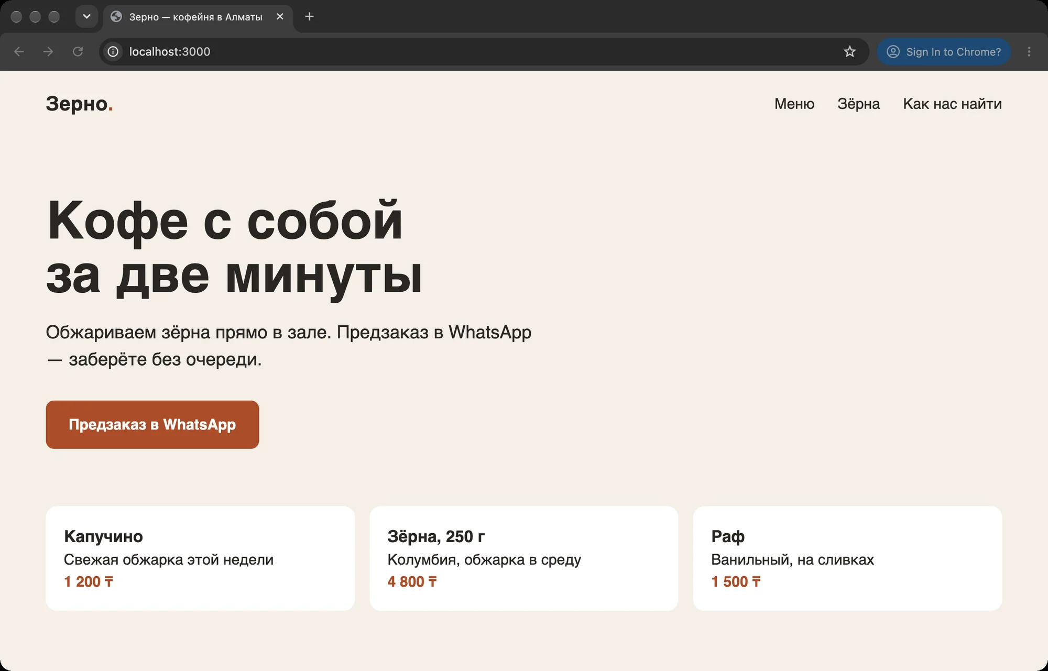The image size is (1048, 671).
Task: Open a new tab with plus icon
Action: pos(309,17)
